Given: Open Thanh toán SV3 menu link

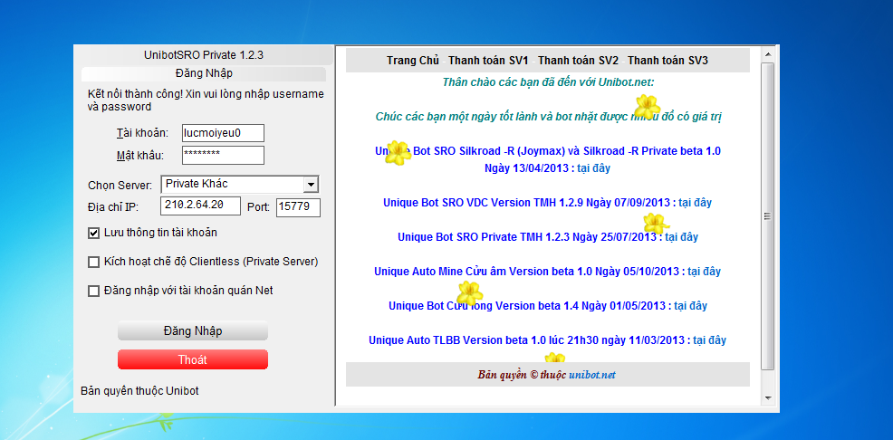Looking at the screenshot, I should [x=668, y=61].
